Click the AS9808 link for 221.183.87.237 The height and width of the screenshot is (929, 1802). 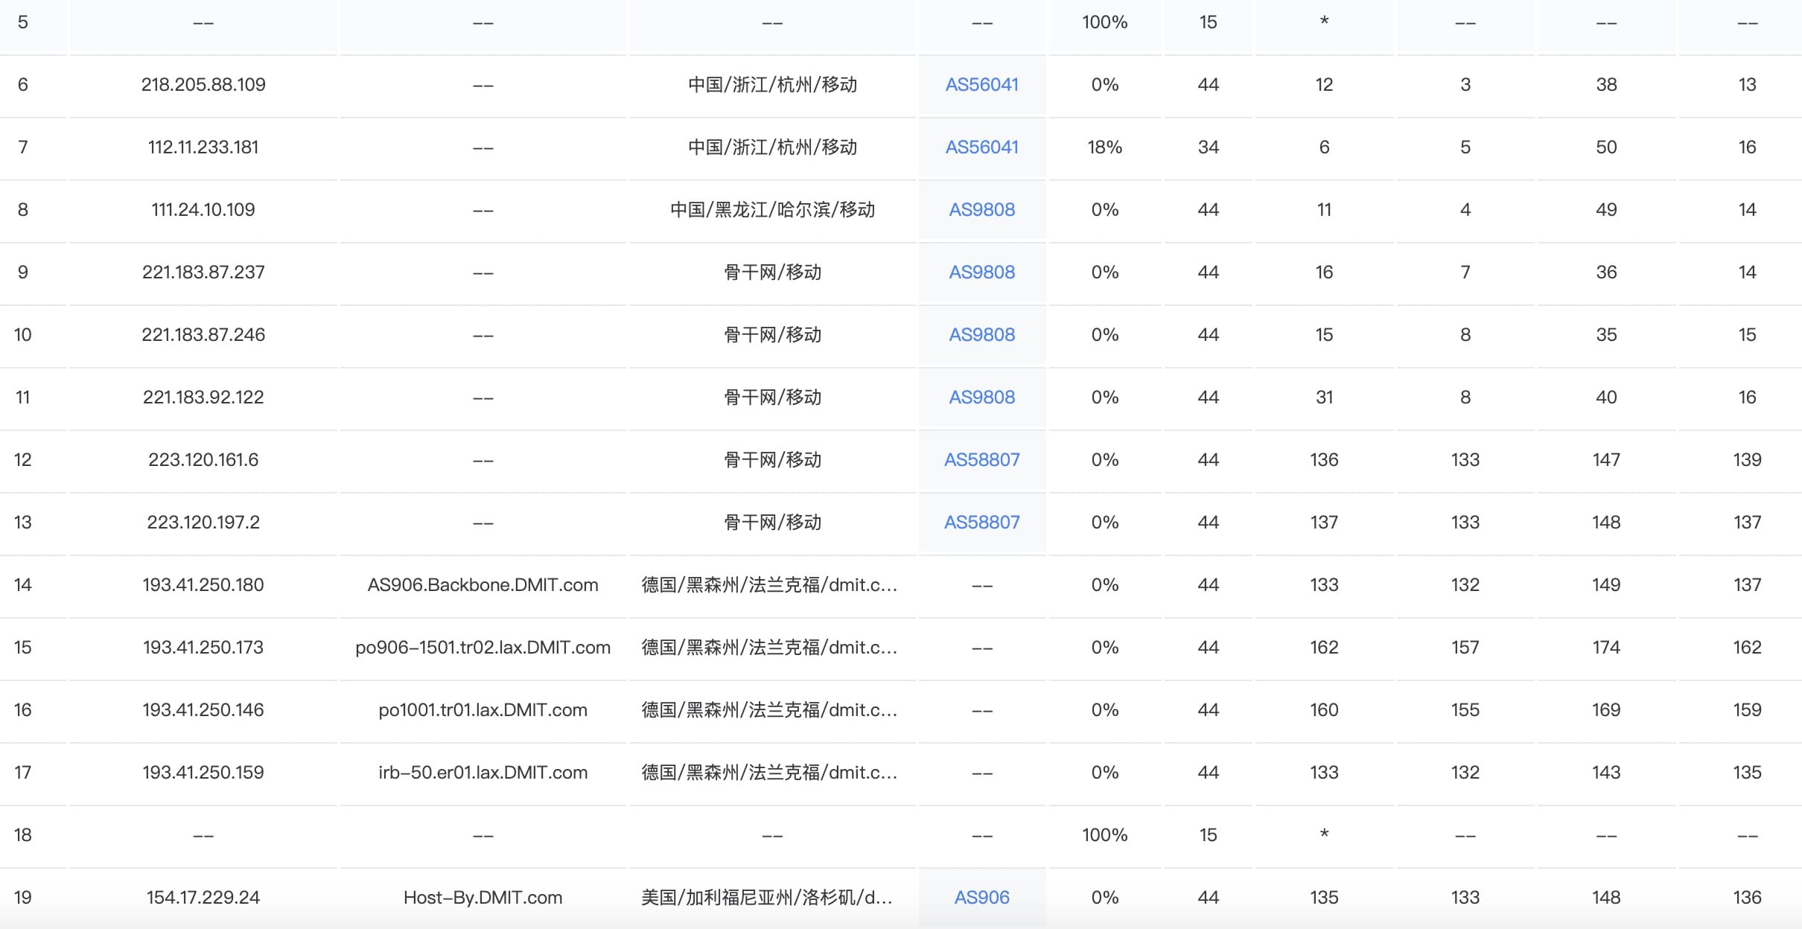[981, 272]
